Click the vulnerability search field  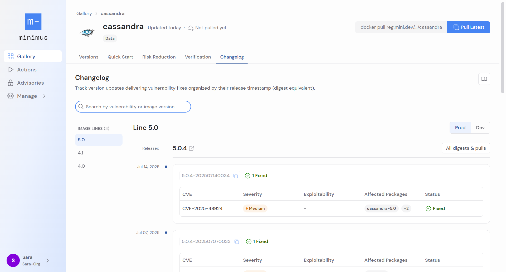(x=133, y=107)
